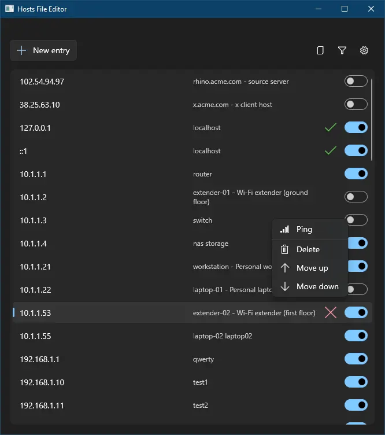The image size is (385, 435).
Task: Click the 127.0.0.1 address
Action: point(35,128)
